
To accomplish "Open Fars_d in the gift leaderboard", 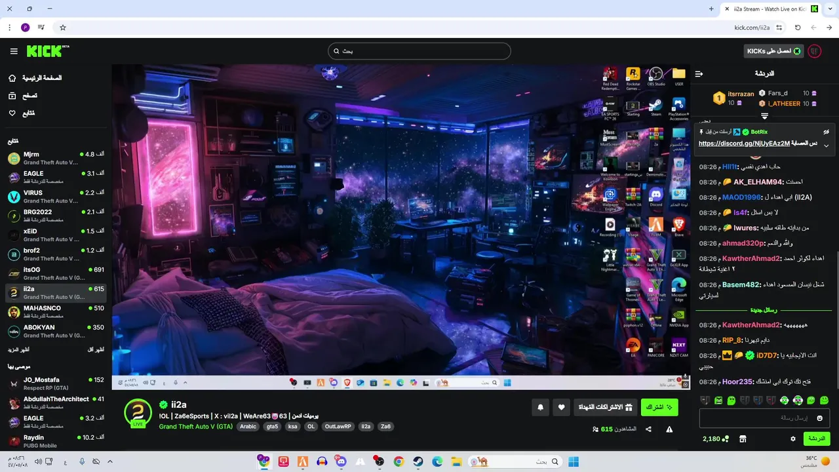I will click(777, 93).
